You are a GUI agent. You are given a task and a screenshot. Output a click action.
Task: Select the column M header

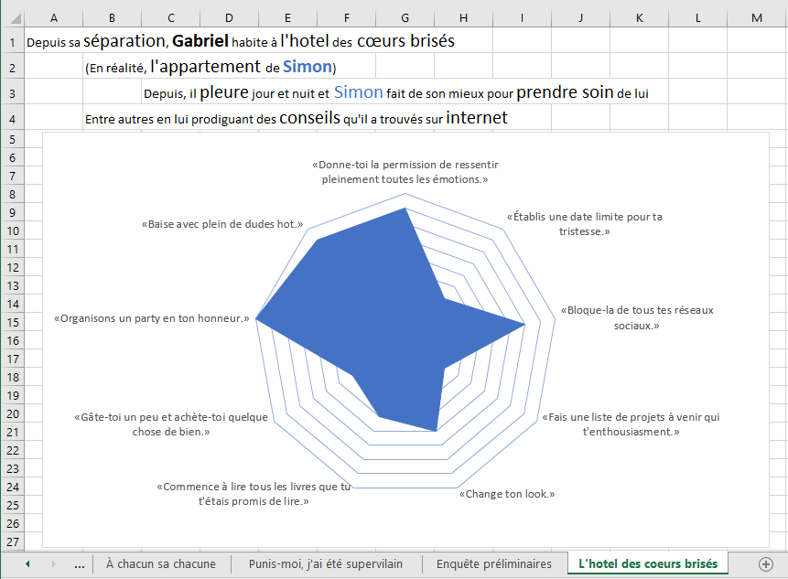pyautogui.click(x=756, y=18)
